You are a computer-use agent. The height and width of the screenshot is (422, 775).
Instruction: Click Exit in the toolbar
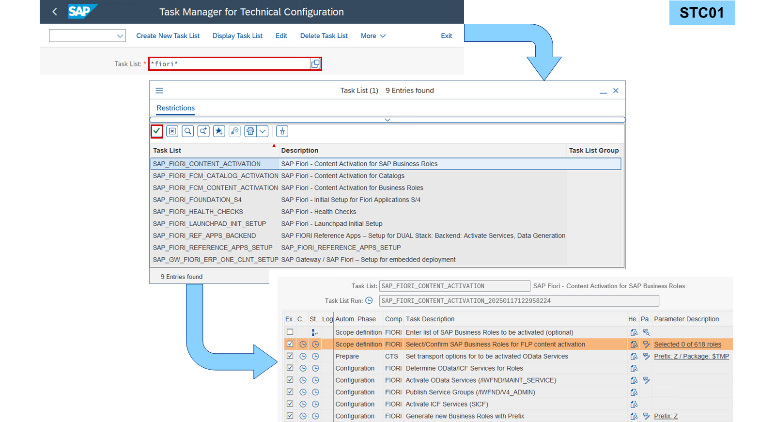(447, 36)
